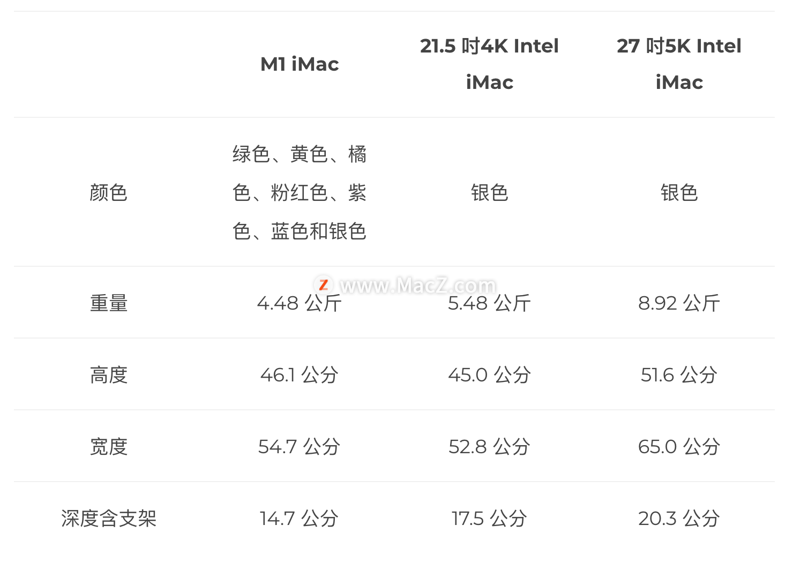Viewport: 808px width, 570px height.
Task: Click the 深度含支架 row label
Action: [109, 519]
